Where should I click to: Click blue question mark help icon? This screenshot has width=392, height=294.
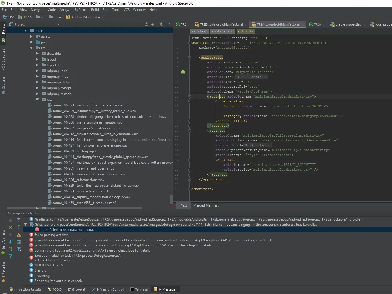point(10,256)
